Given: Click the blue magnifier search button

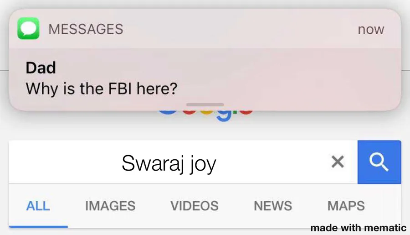Looking at the screenshot, I should (x=379, y=162).
